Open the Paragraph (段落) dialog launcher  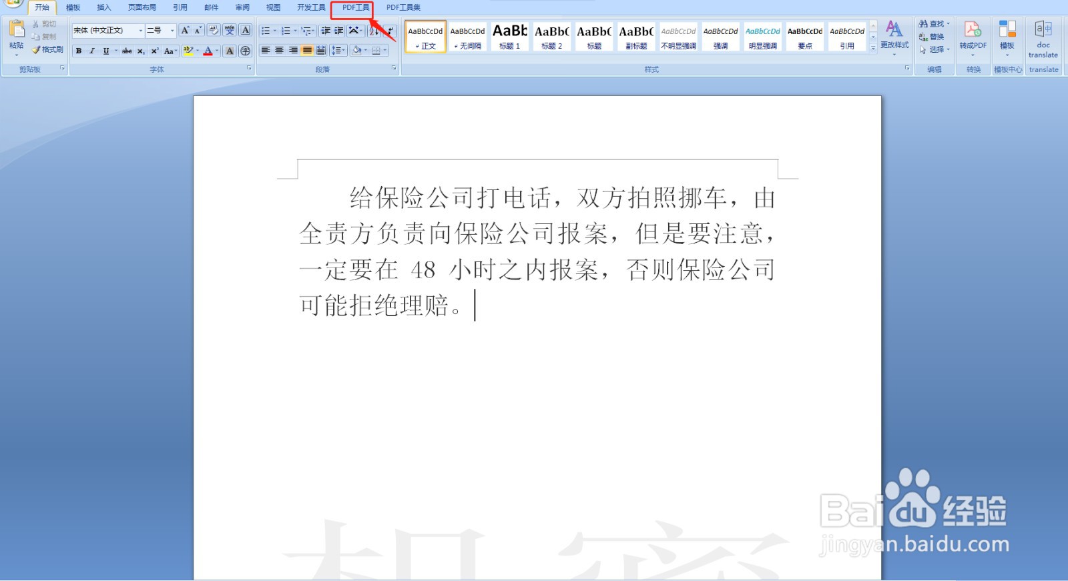[x=394, y=68]
